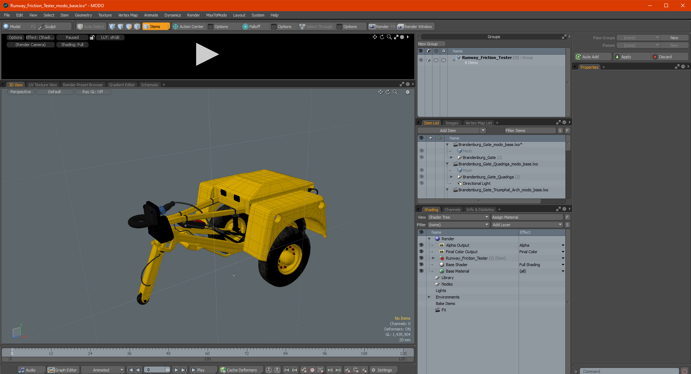Step to next frame
Image resolution: width=691 pixels, height=374 pixels.
175,370
